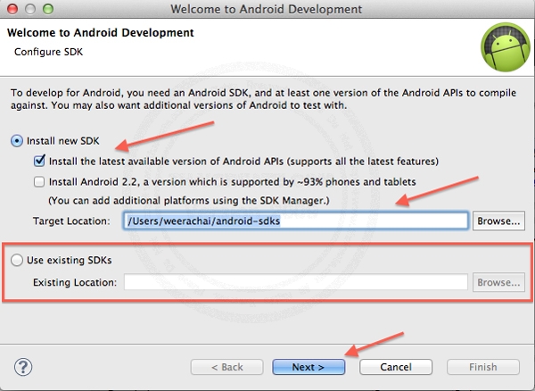Viewport: 535px width, 391px height.
Task: Select the Use existing SDKs option
Action: pos(17,260)
